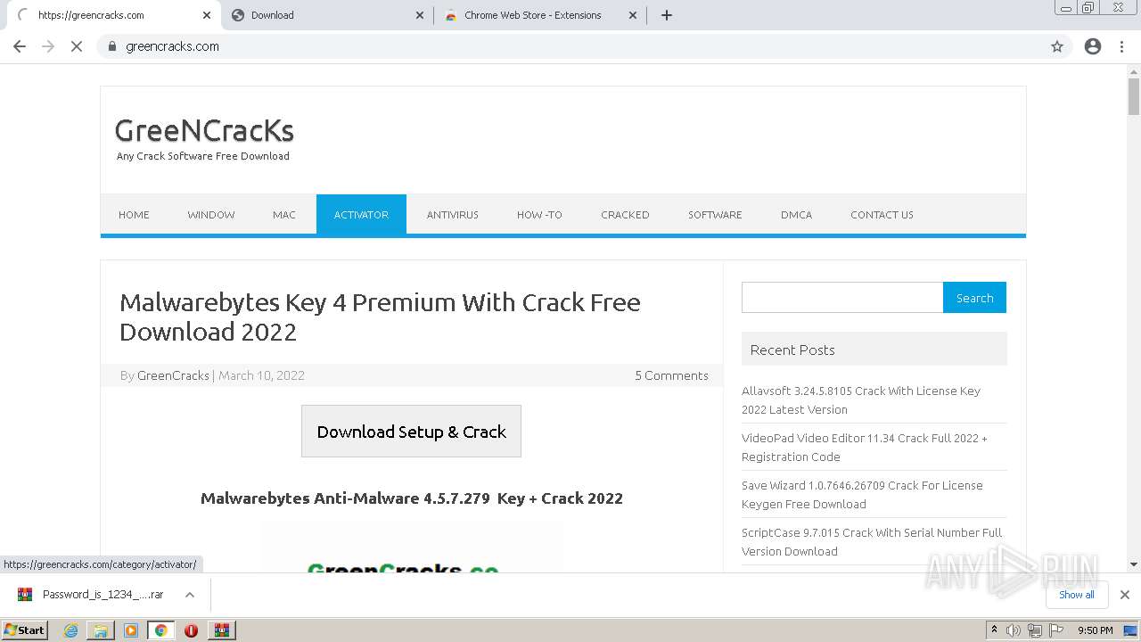Image resolution: width=1141 pixels, height=642 pixels.
Task: Open the ANTIVIRUS menu item
Action: (452, 215)
